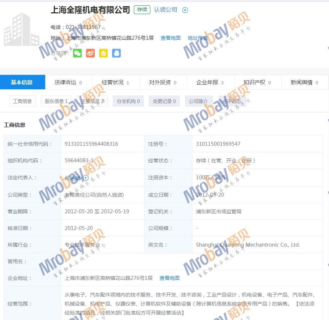Share to QQ via blue icon

116,53
